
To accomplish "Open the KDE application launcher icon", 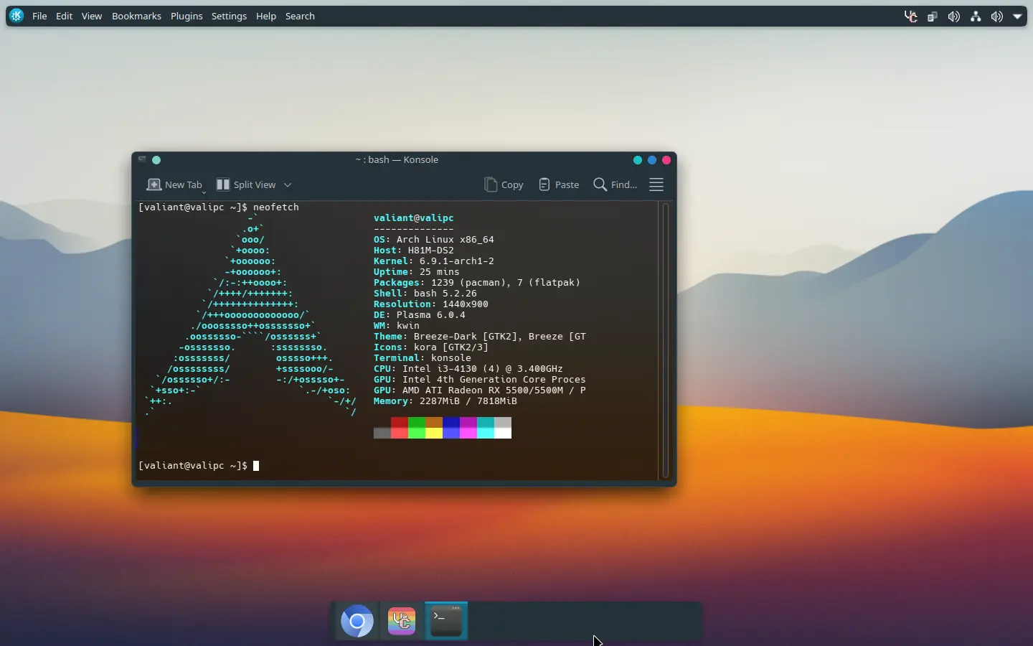I will pyautogui.click(x=16, y=16).
